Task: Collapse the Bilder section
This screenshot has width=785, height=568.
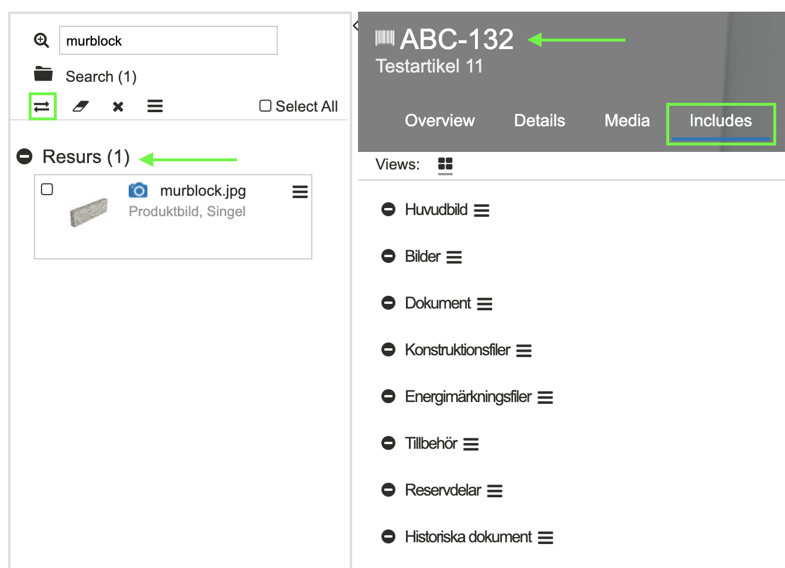Action: click(388, 257)
